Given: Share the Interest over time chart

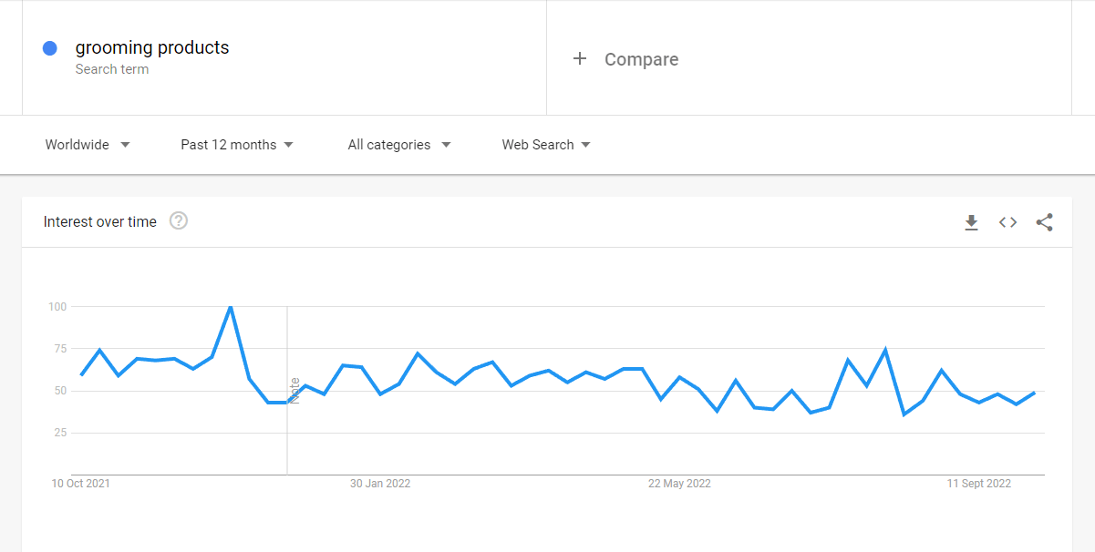Looking at the screenshot, I should (1045, 222).
